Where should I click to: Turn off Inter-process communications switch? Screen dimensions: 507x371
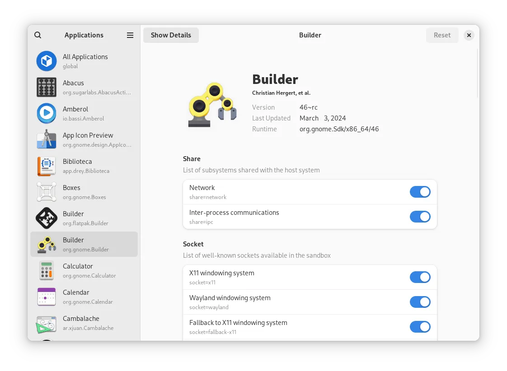coord(420,217)
